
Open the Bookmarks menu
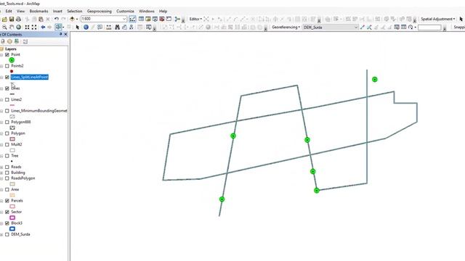point(39,12)
